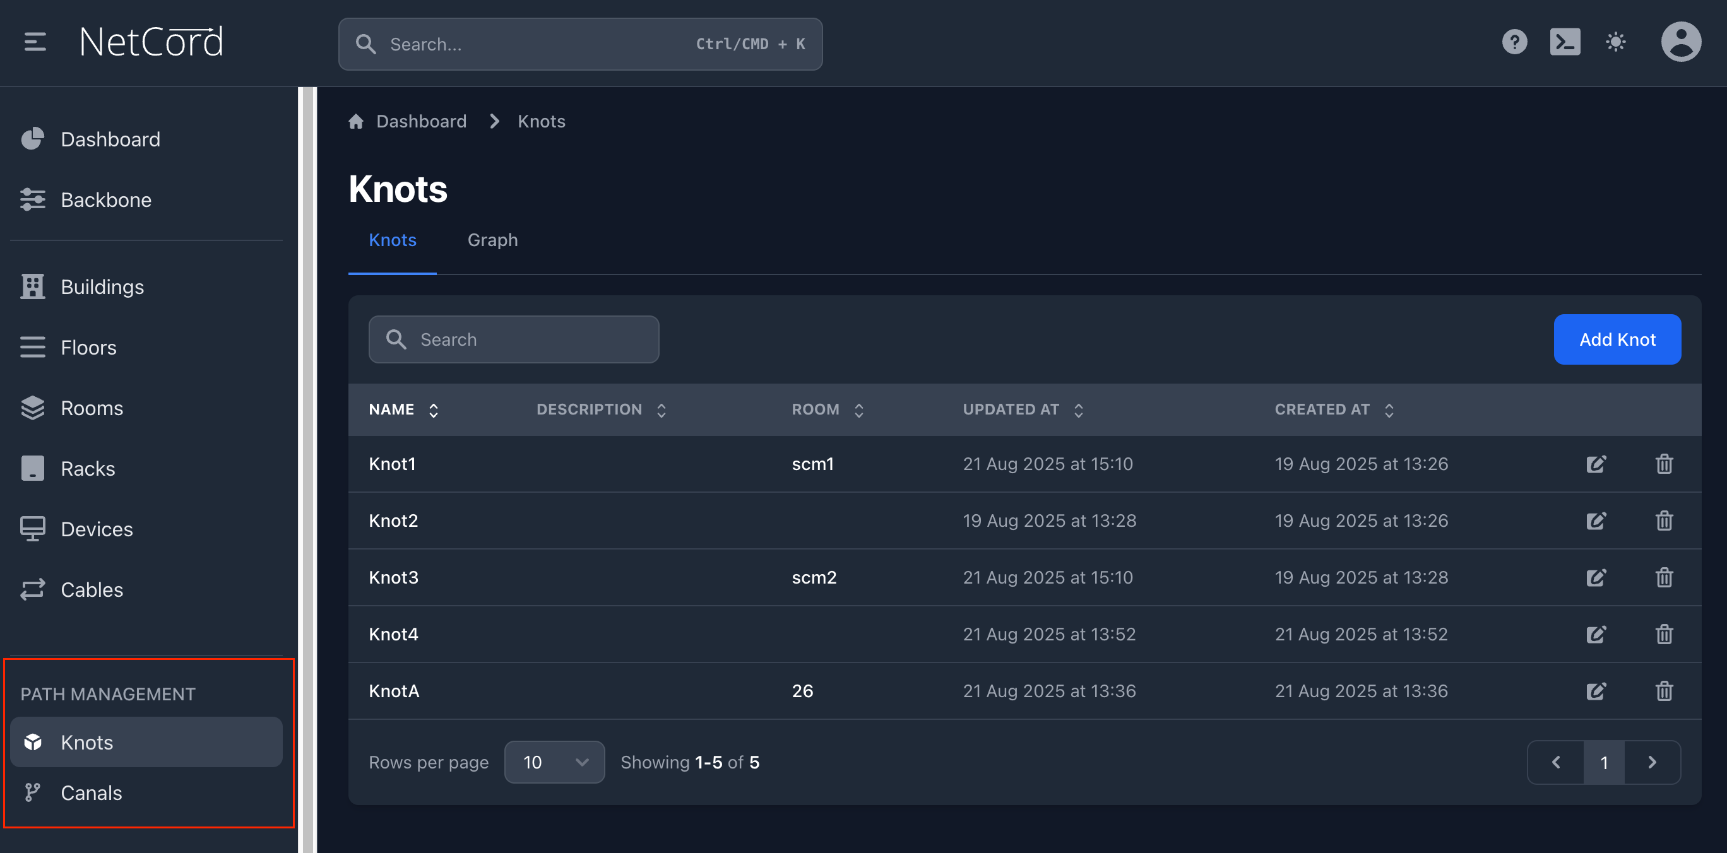Image resolution: width=1727 pixels, height=853 pixels.
Task: Open the user profile avatar
Action: click(1680, 42)
